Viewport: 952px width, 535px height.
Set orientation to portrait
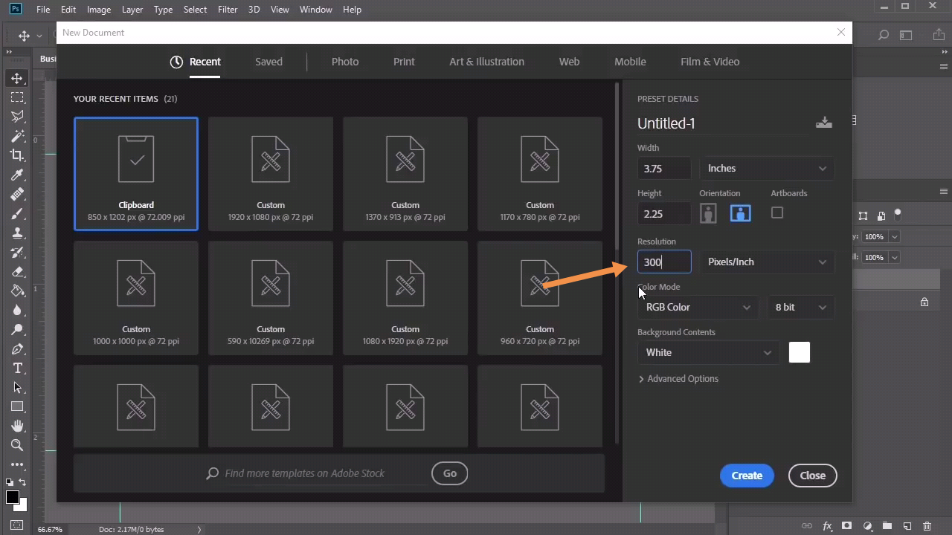708,214
